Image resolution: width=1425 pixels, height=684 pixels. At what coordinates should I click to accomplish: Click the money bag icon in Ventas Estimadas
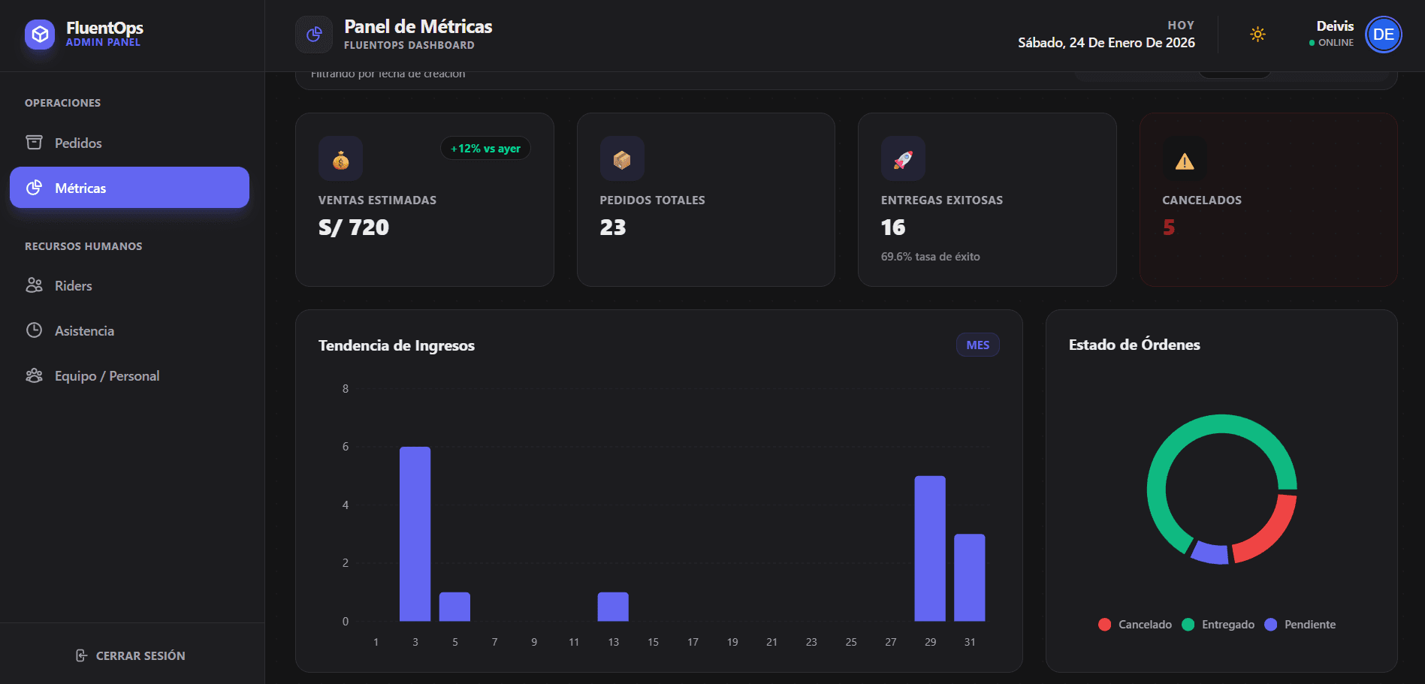[x=340, y=159]
